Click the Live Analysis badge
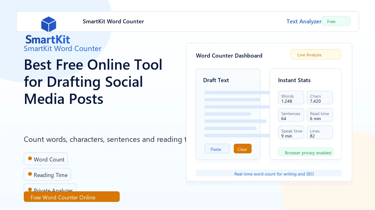The height and width of the screenshot is (210, 375). tap(316, 54)
